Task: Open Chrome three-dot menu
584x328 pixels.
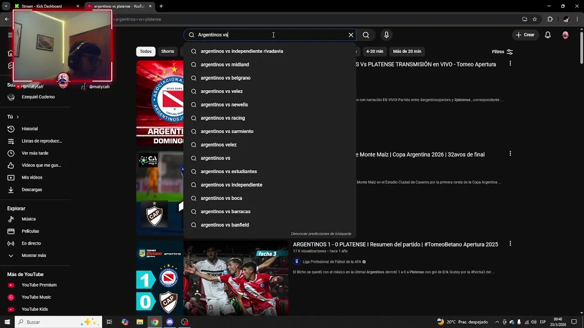Action: click(578, 19)
